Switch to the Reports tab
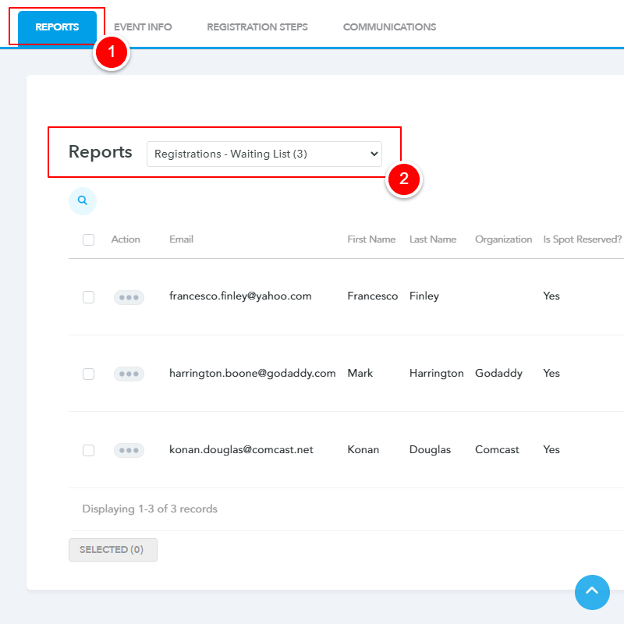The height and width of the screenshot is (624, 624). 57,27
